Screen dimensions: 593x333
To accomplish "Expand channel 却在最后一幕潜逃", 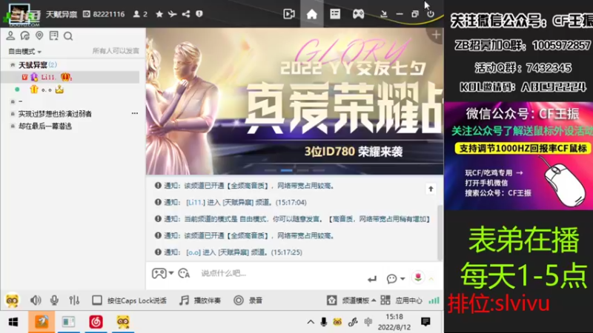I will 13,126.
